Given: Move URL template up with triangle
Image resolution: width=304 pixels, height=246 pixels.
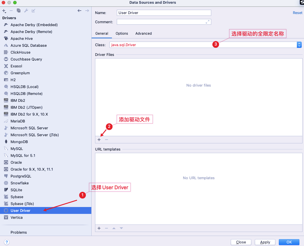Looking at the screenshot, I should click(x=114, y=228).
